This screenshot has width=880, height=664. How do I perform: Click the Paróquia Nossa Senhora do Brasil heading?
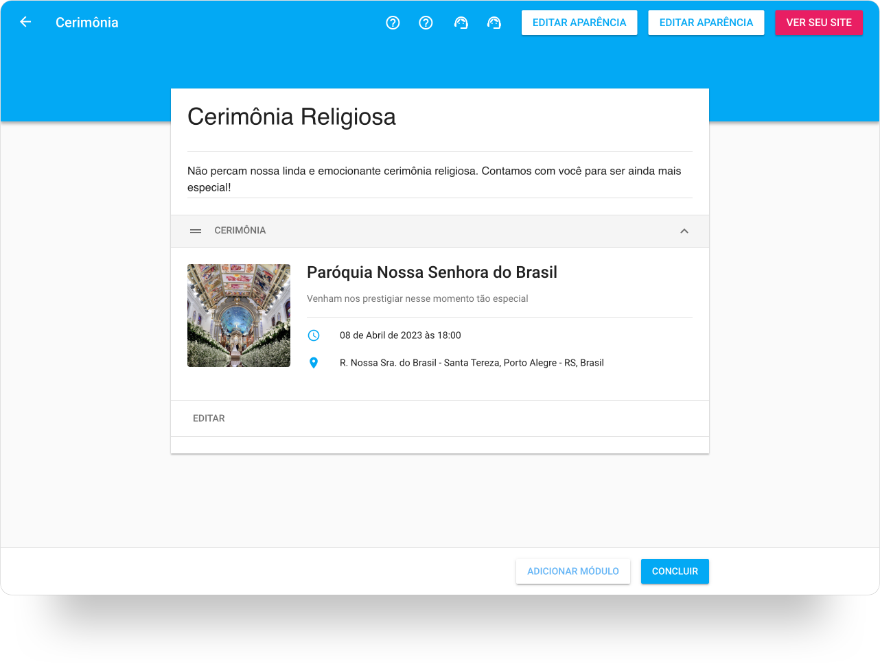432,272
